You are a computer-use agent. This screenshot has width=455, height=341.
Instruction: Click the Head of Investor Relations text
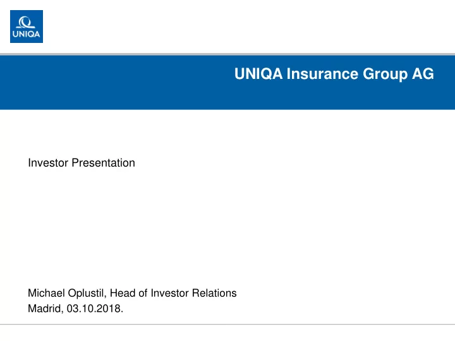click(173, 293)
